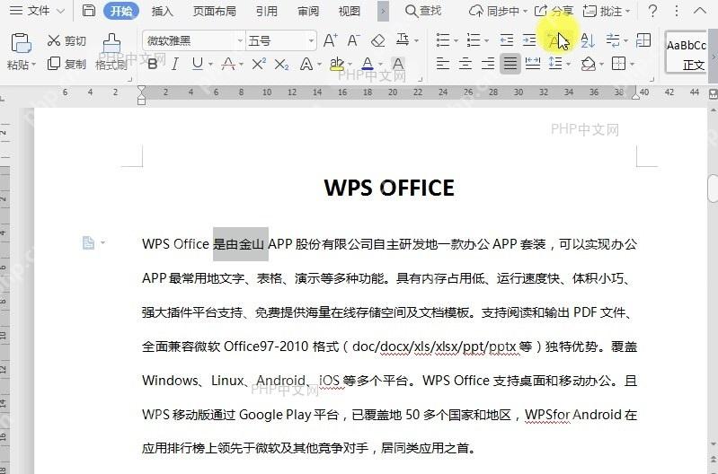Select the 正文 style thumbnail
718x474 pixels.
pyautogui.click(x=687, y=52)
